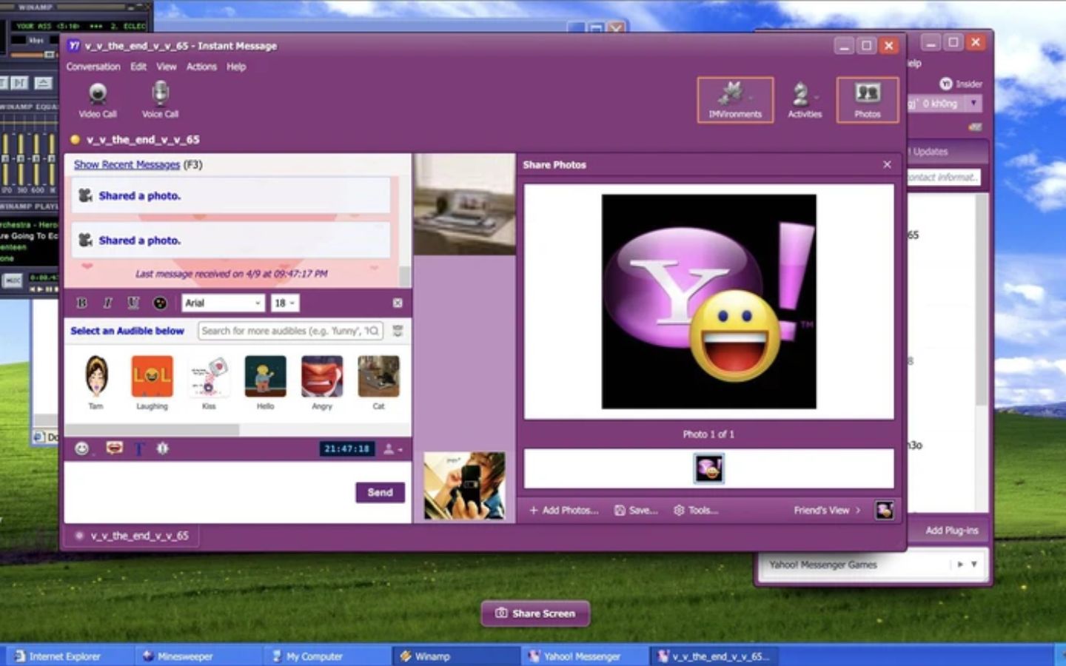Click the Send button

pyautogui.click(x=380, y=492)
